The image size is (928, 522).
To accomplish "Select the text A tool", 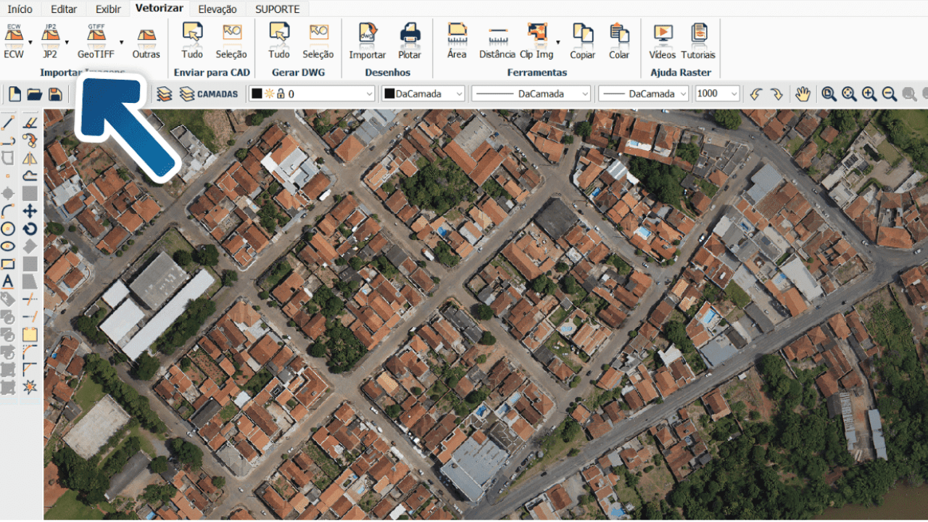I will pos(8,281).
